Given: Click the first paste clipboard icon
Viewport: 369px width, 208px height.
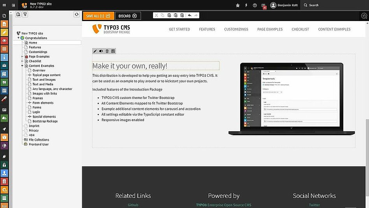Looking at the screenshot, I should click(169, 15).
